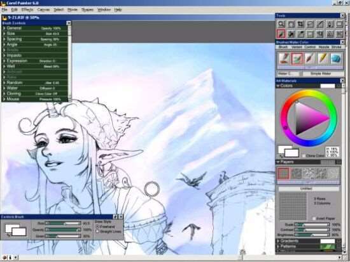Open the Edit menu

[14, 10]
